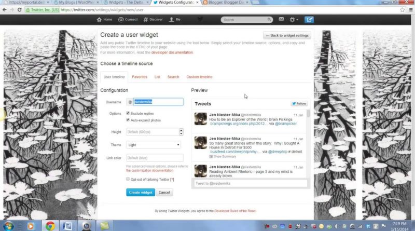Screen dimensions: 415x231
Task: Click the browser forward arrow
Action: [x=12, y=10]
